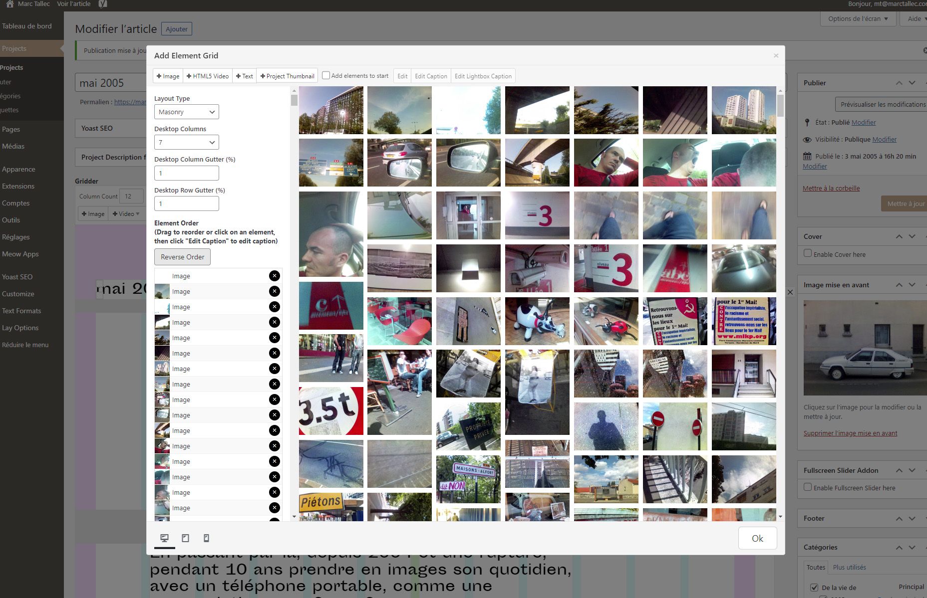Click the featured image thumbnail to modify it
This screenshot has width=927, height=598.
(x=864, y=348)
